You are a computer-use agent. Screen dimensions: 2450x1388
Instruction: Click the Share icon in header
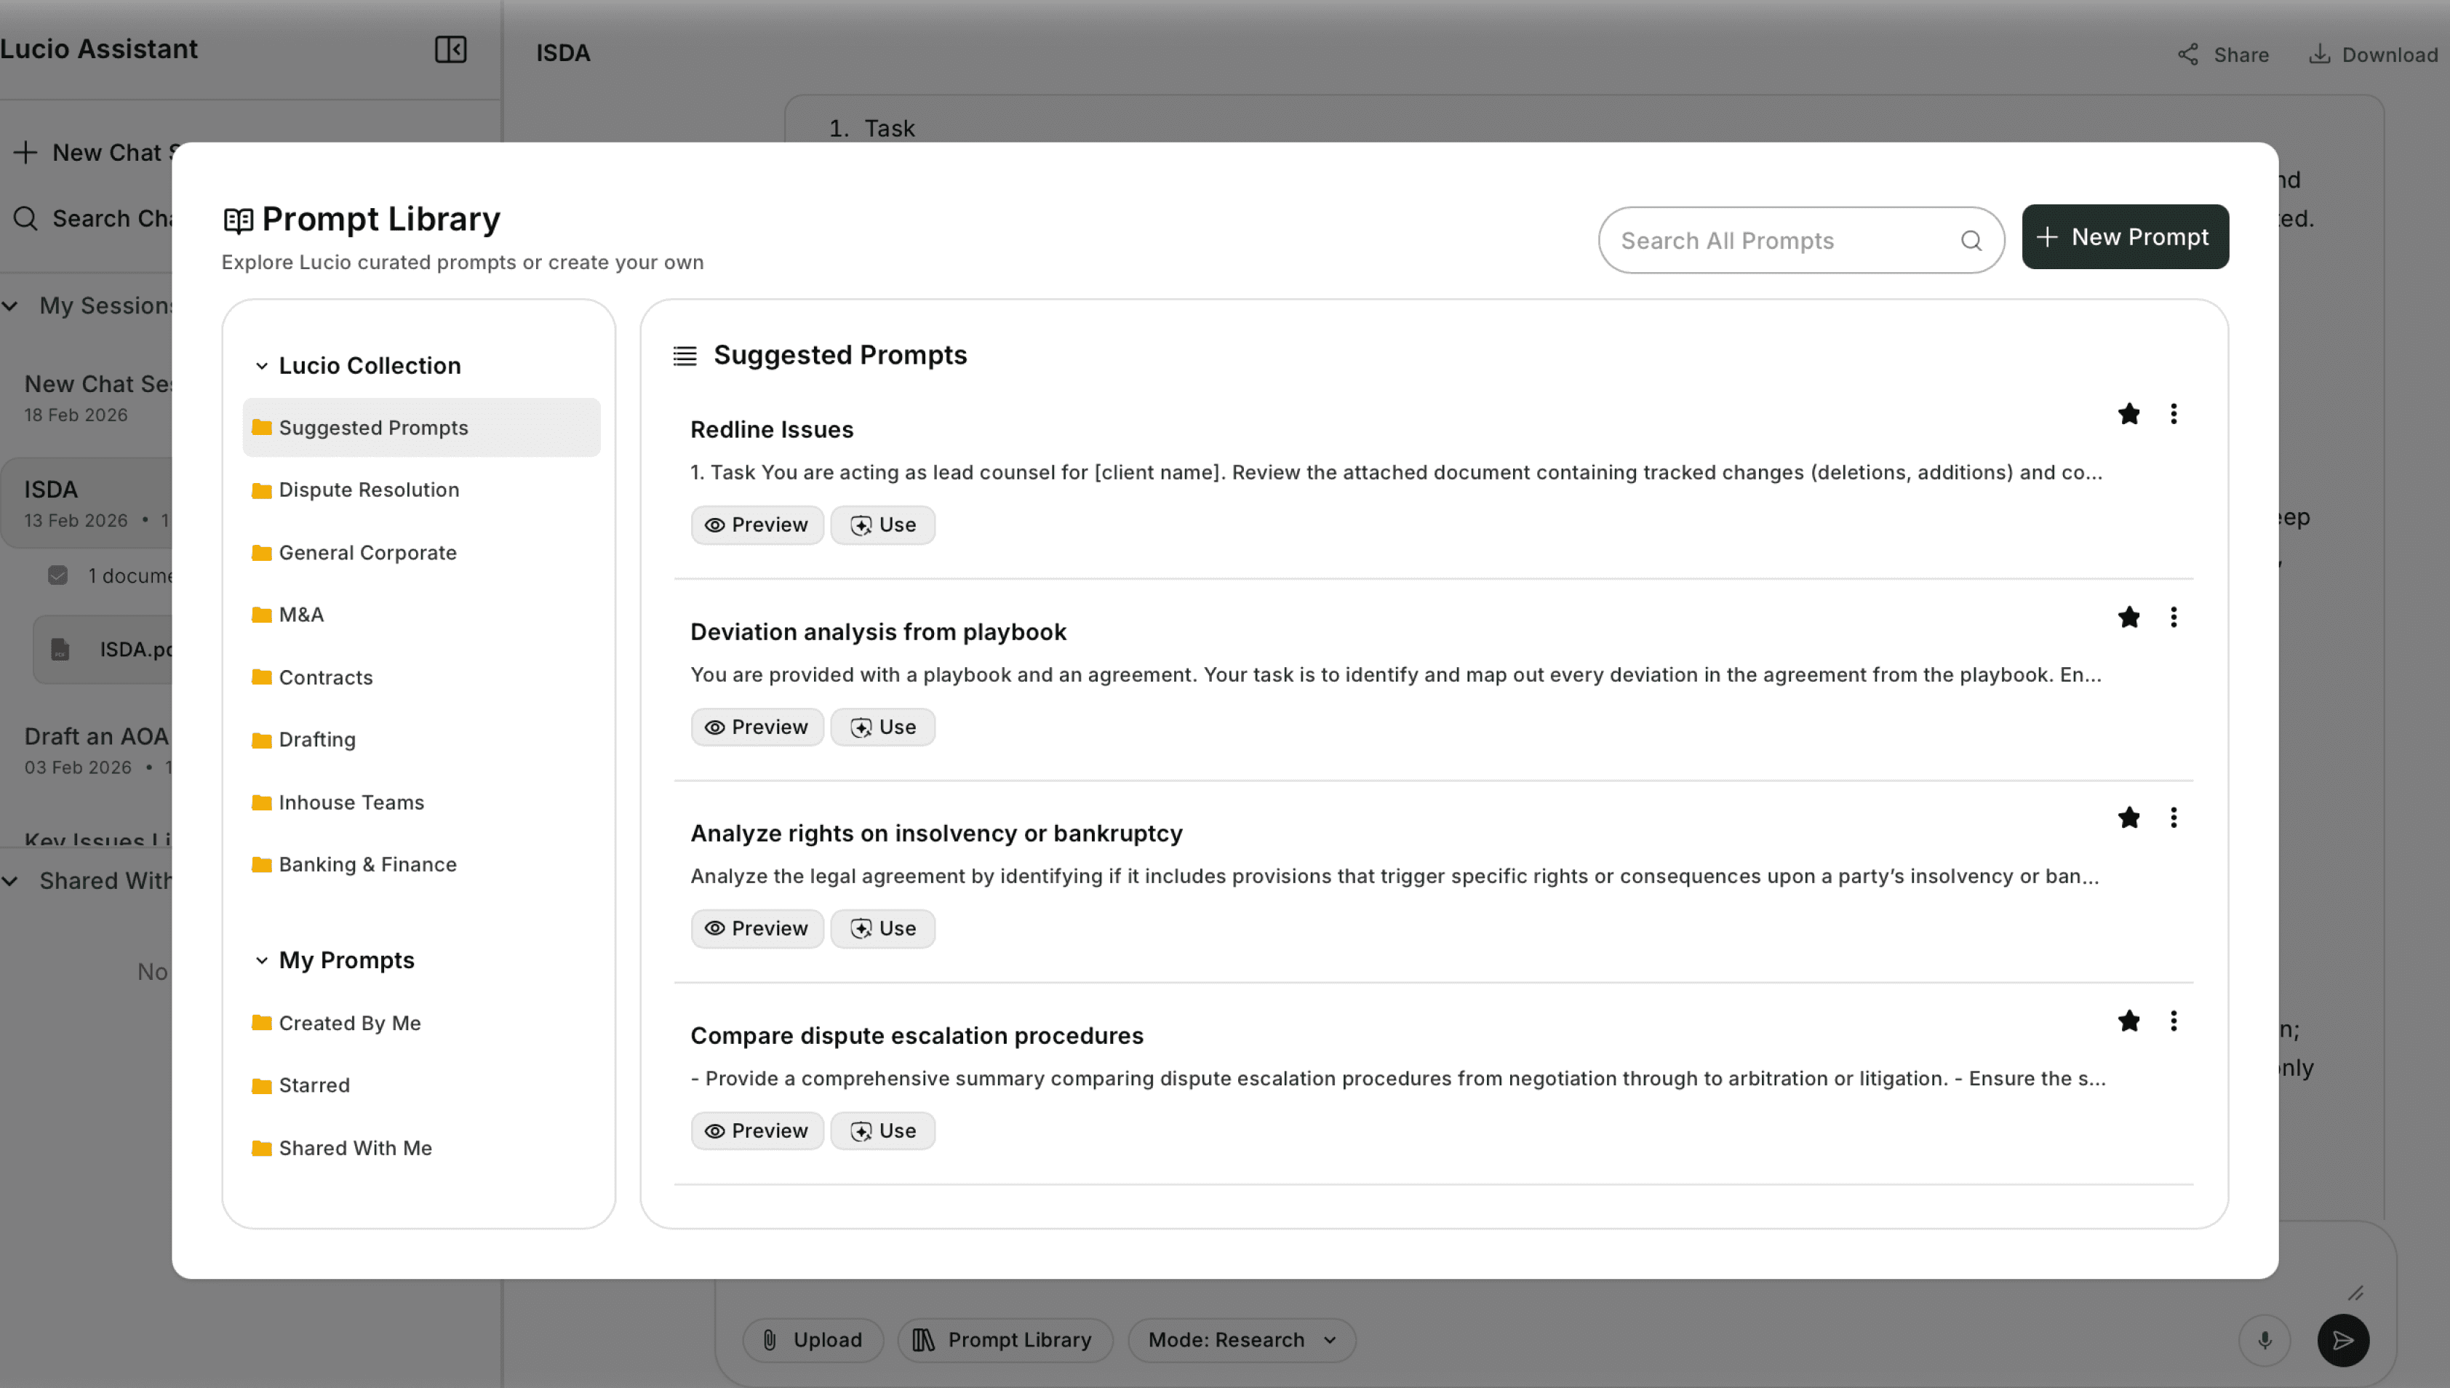(x=2189, y=55)
